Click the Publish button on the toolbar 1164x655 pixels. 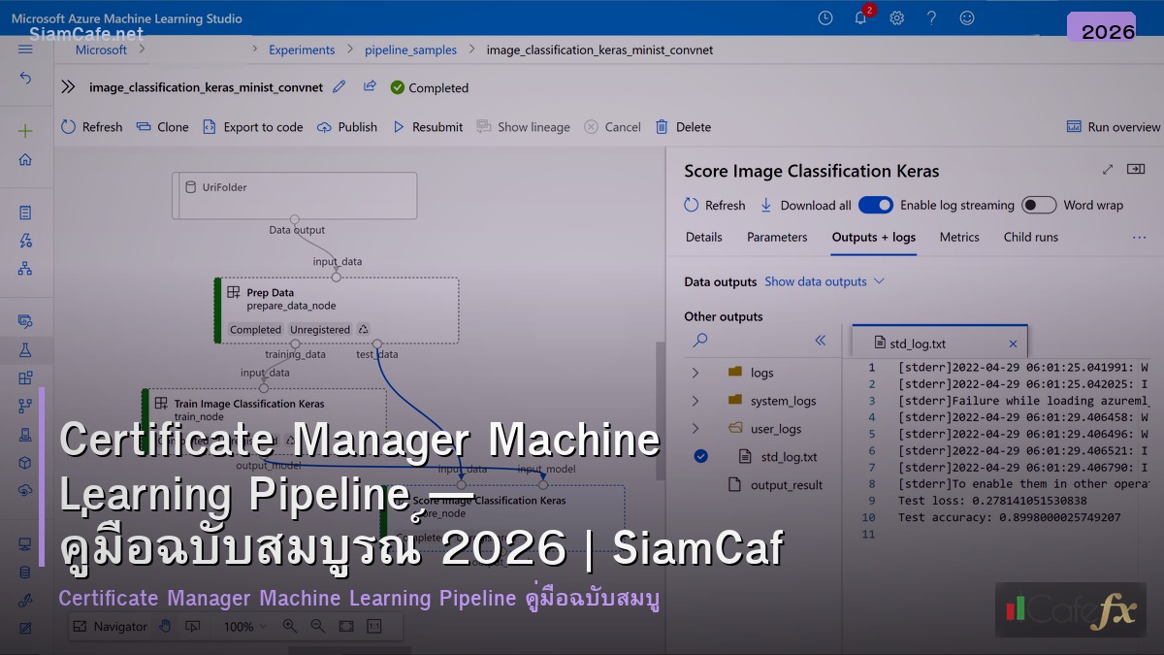click(346, 126)
